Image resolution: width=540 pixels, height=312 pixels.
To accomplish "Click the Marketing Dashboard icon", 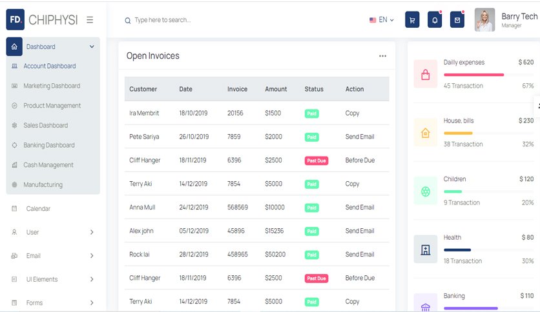I will (x=14, y=86).
